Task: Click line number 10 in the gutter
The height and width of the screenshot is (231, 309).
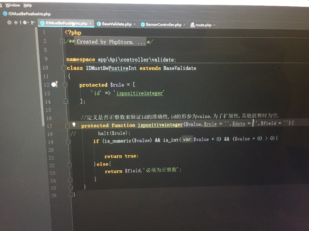Action: 45,68
